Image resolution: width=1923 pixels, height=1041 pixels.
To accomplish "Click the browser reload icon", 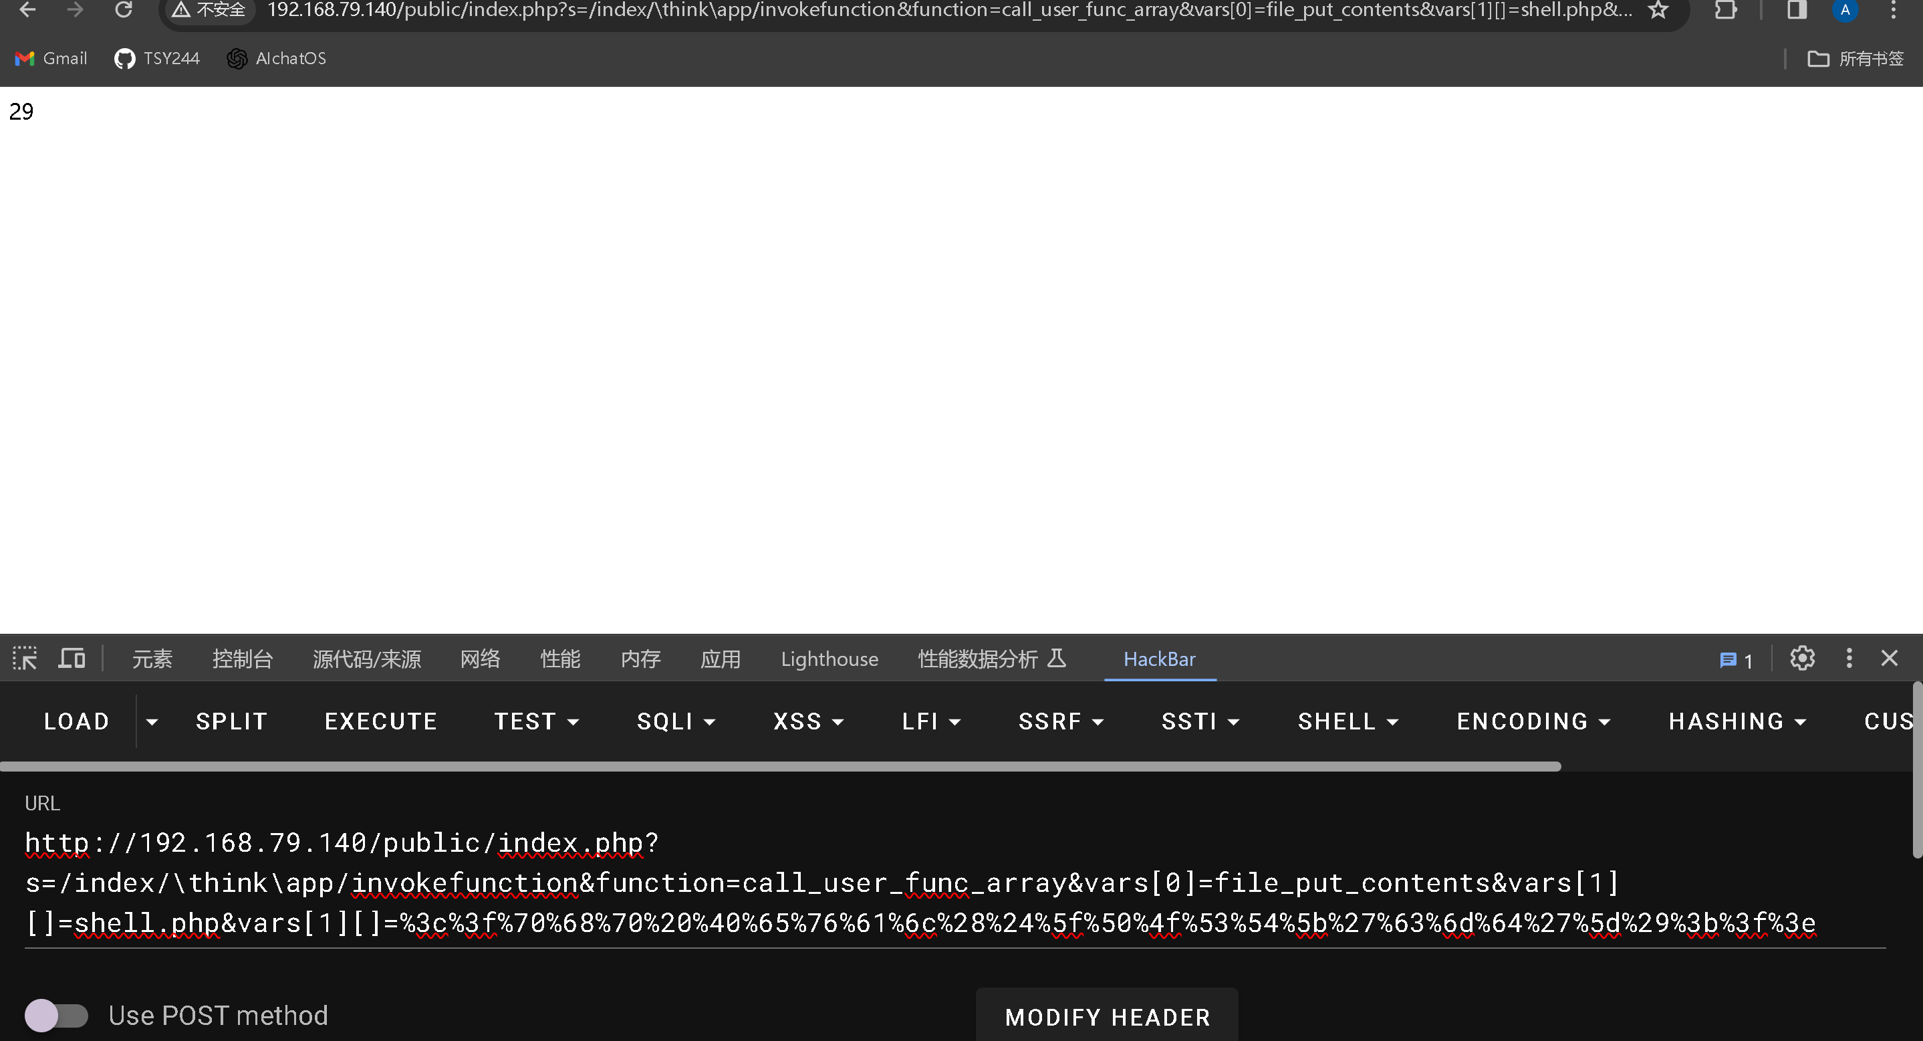I will (123, 10).
